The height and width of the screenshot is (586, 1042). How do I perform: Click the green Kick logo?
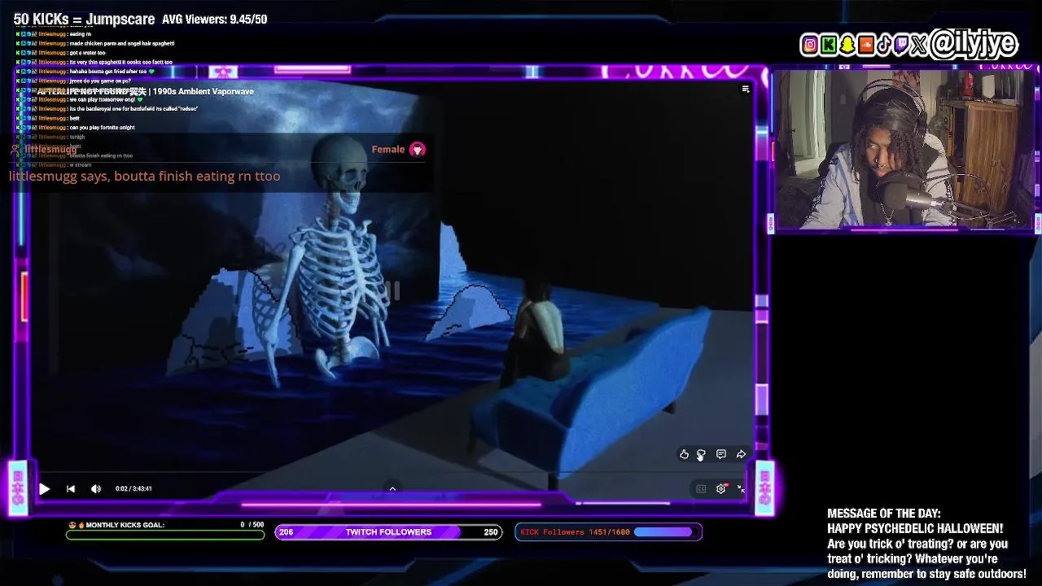point(829,45)
